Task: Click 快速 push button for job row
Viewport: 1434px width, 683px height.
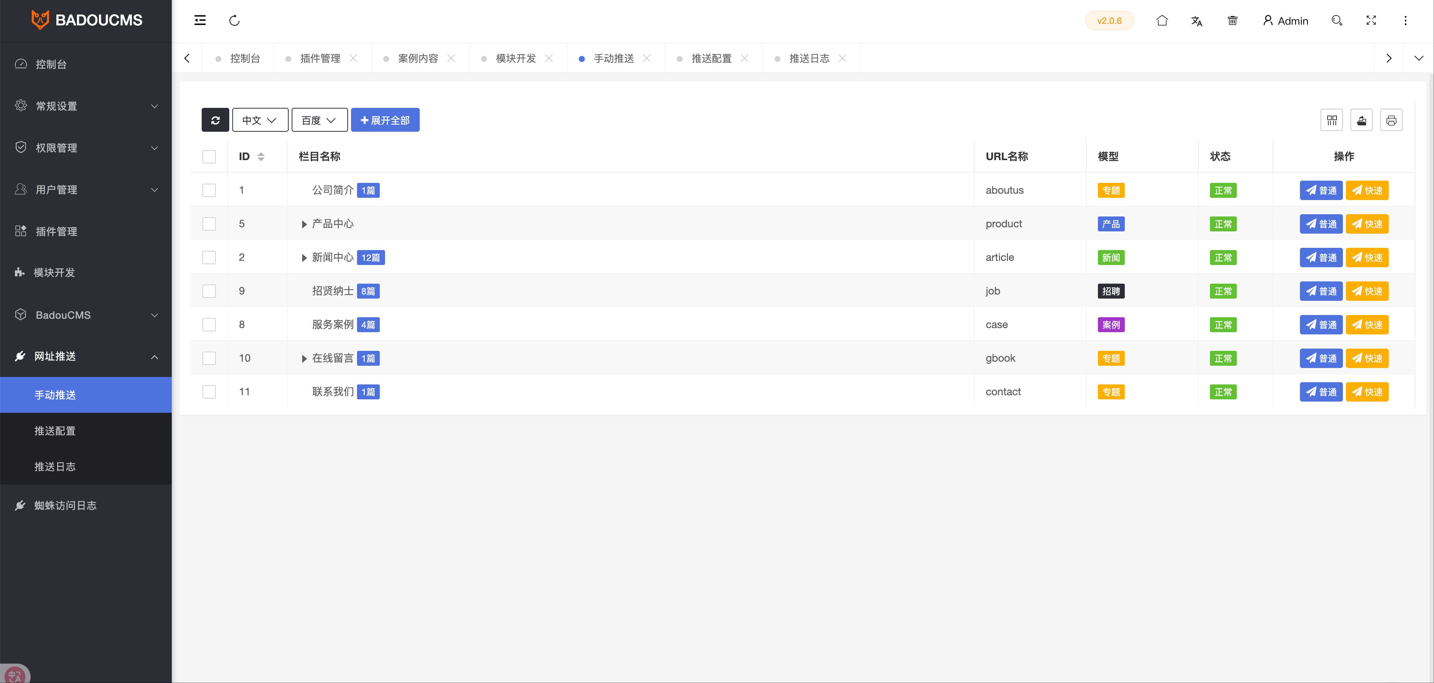Action: point(1367,291)
